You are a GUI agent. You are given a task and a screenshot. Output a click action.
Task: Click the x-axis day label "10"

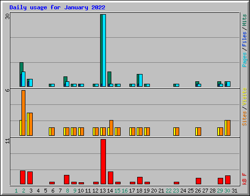click(81, 191)
